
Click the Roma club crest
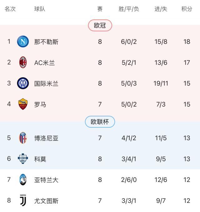[23, 104]
